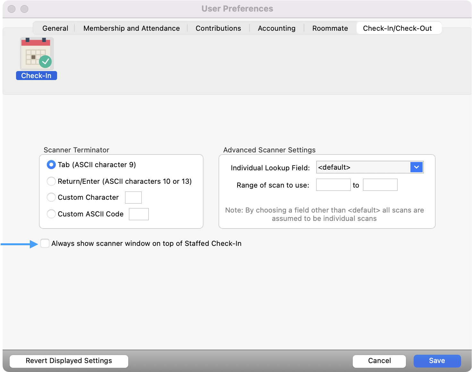Click the blue chevron on the default dropdown
The width and height of the screenshot is (472, 372).
416,167
